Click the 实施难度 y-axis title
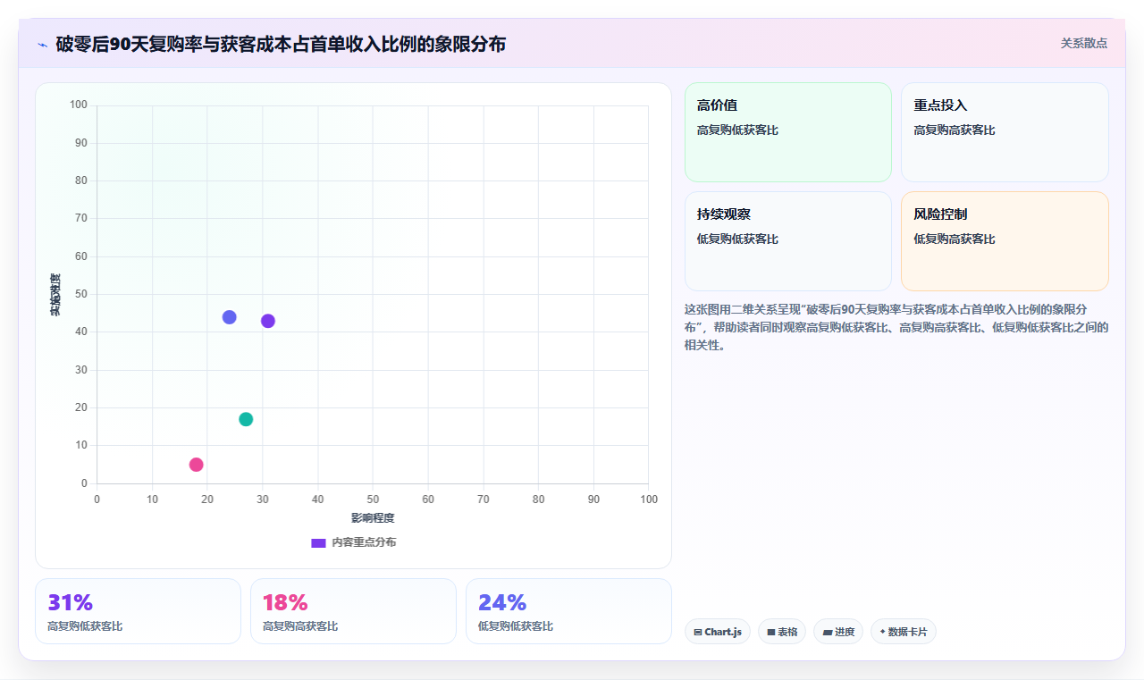Screen dimensions: 1144x680 pyautogui.click(x=55, y=295)
